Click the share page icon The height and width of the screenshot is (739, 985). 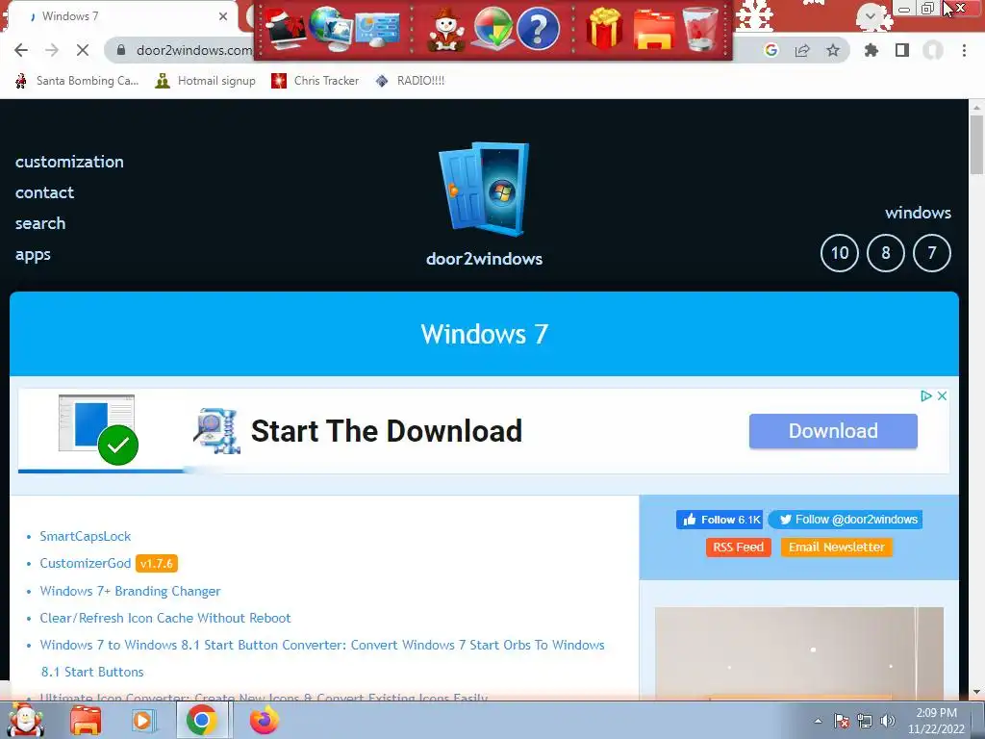click(802, 50)
